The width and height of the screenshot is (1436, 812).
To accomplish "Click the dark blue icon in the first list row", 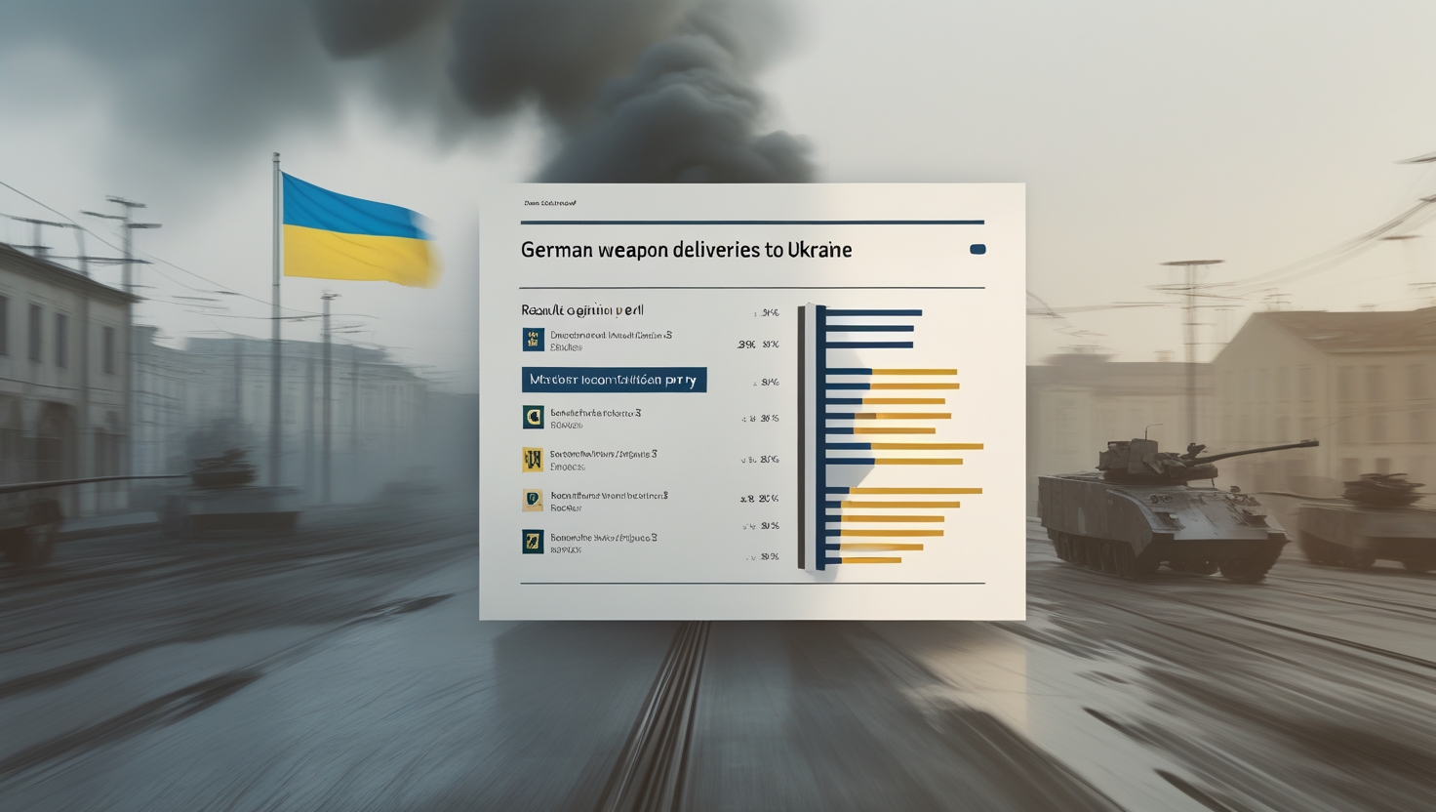I will [x=533, y=340].
